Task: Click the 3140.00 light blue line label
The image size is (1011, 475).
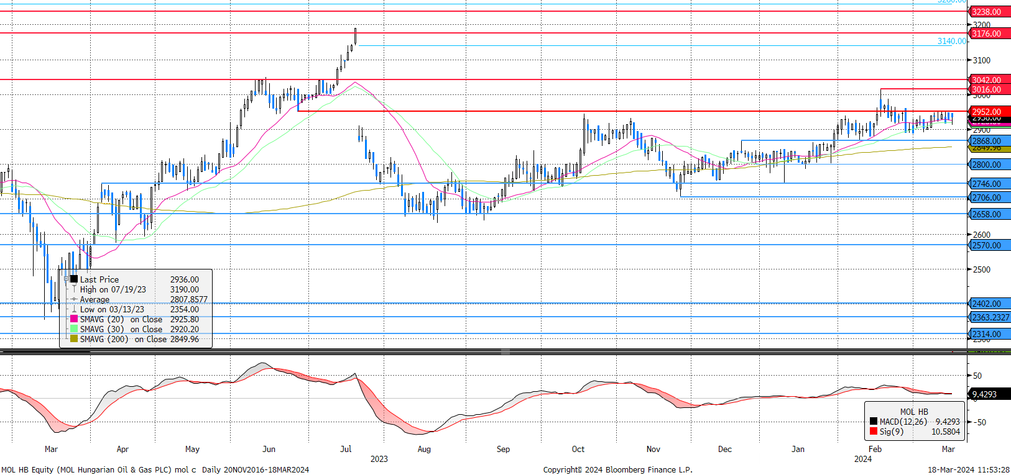Action: coord(951,42)
